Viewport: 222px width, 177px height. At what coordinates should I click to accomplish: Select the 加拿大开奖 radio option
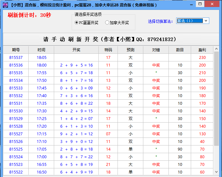[x=117, y=23]
